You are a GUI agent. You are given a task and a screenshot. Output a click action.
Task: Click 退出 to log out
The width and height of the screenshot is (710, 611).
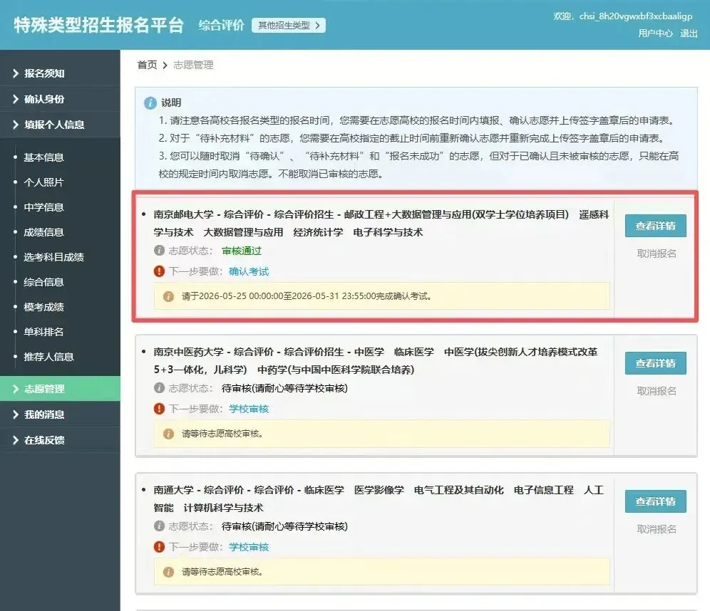689,33
